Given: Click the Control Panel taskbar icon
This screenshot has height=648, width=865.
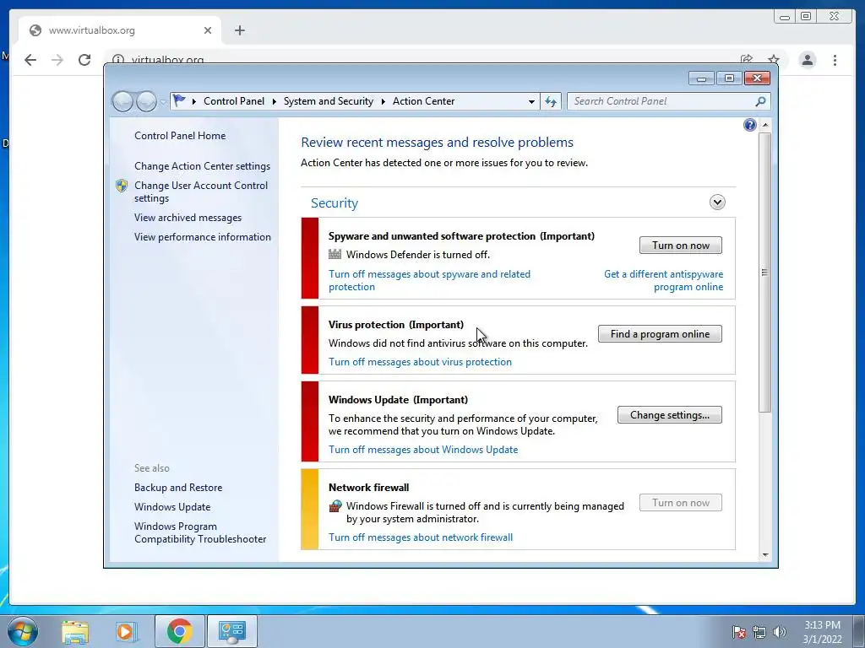Looking at the screenshot, I should (x=231, y=631).
